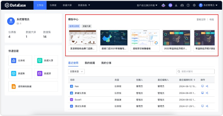Create a new 数据集 via quick create
The image size is (223, 116).
[20, 73]
